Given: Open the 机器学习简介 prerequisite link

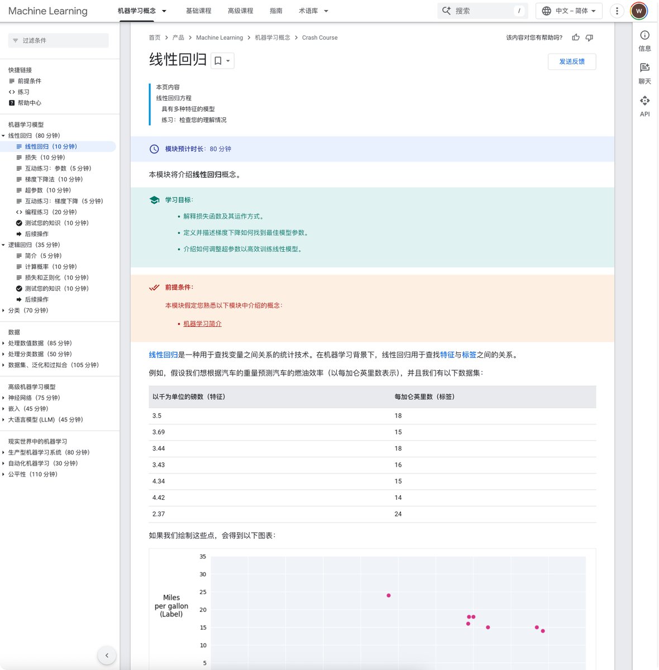Looking at the screenshot, I should [202, 324].
